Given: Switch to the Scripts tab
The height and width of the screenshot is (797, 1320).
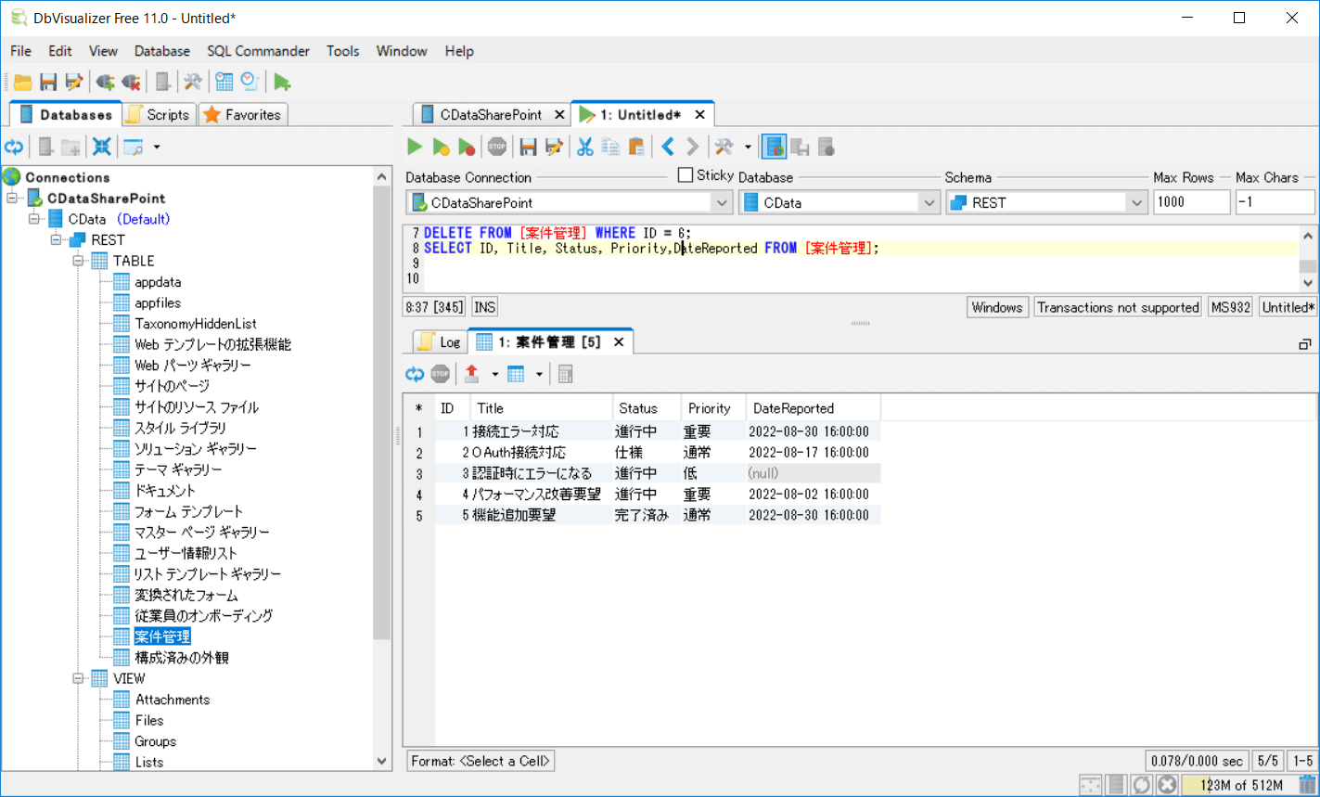Looking at the screenshot, I should coord(159,115).
